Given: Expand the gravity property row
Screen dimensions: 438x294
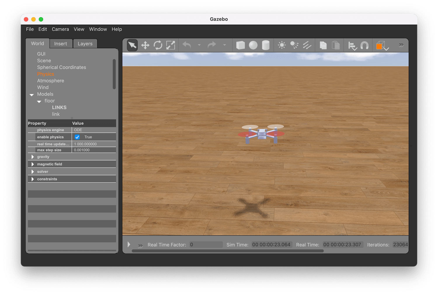Looking at the screenshot, I should pos(32,157).
